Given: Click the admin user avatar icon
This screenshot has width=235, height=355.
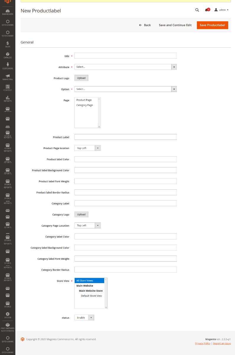Looking at the screenshot, I should click(x=216, y=10).
